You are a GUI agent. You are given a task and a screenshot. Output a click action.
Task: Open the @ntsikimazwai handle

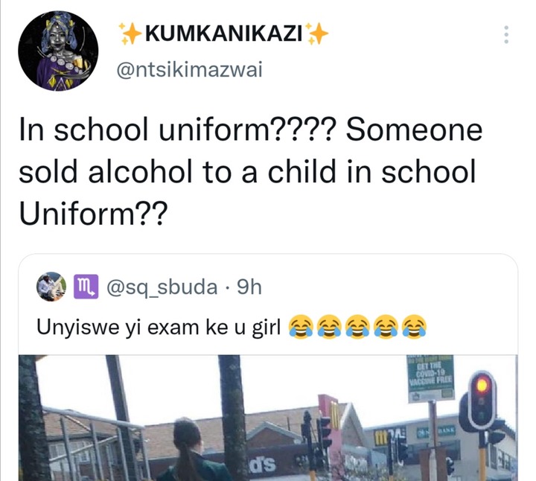[189, 70]
